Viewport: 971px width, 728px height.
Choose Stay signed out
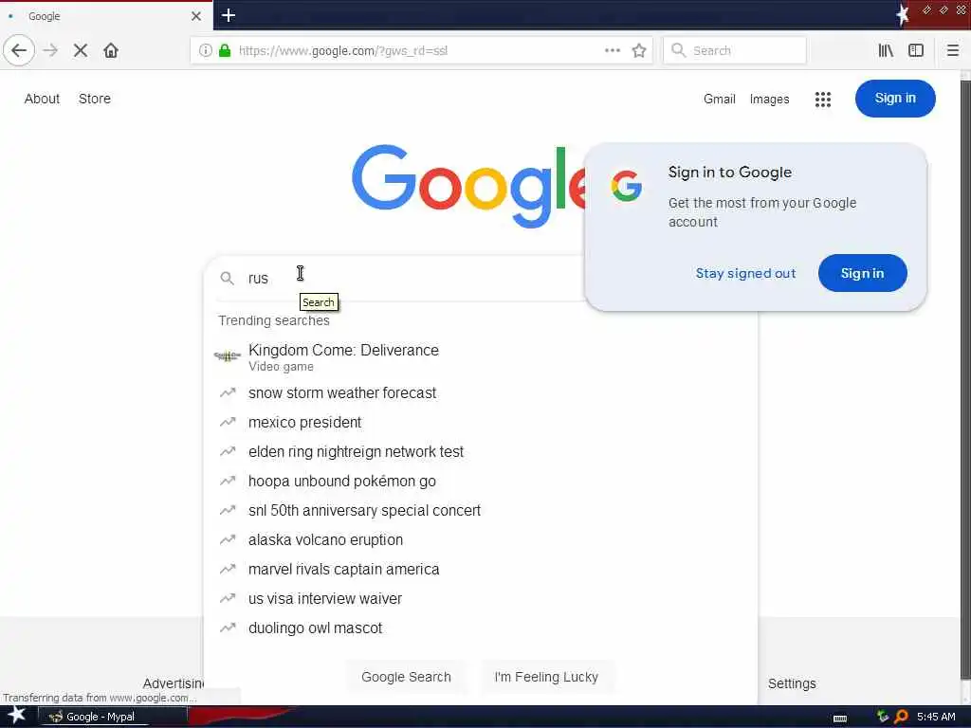click(745, 273)
